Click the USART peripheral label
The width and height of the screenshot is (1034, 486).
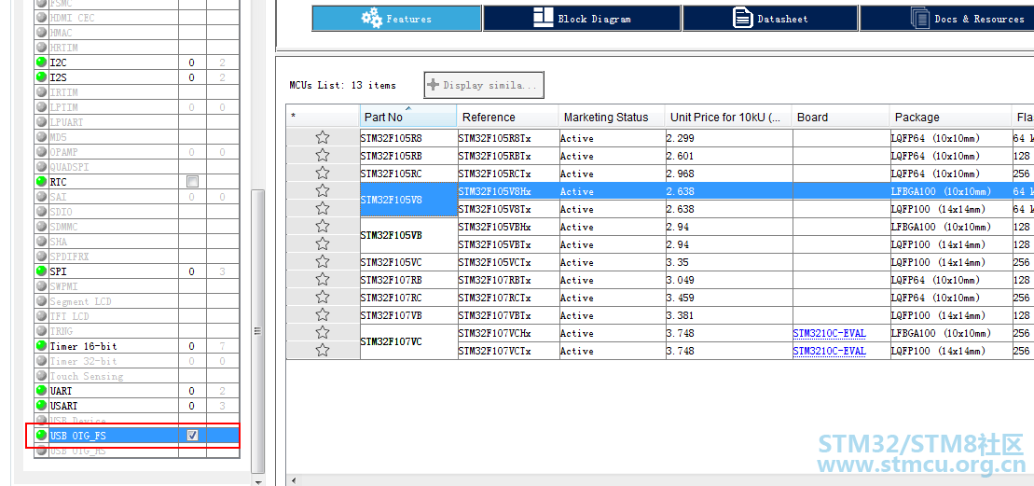point(63,406)
